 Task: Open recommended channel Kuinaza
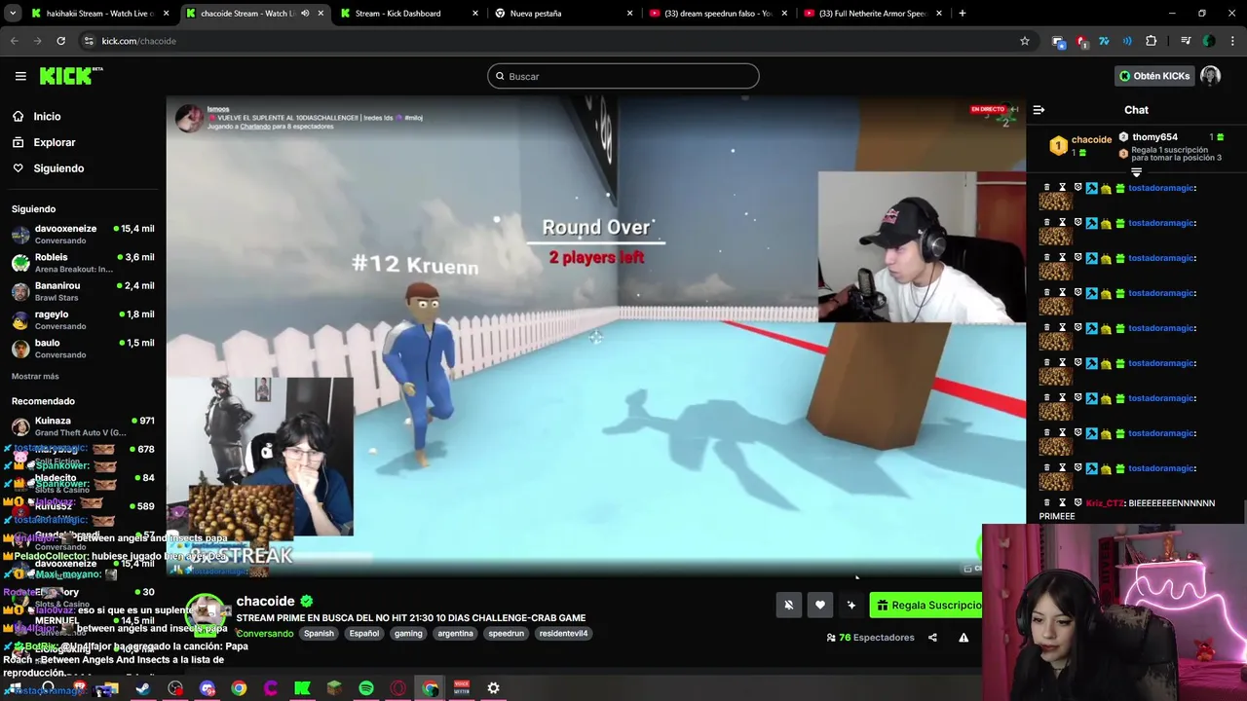(x=83, y=426)
